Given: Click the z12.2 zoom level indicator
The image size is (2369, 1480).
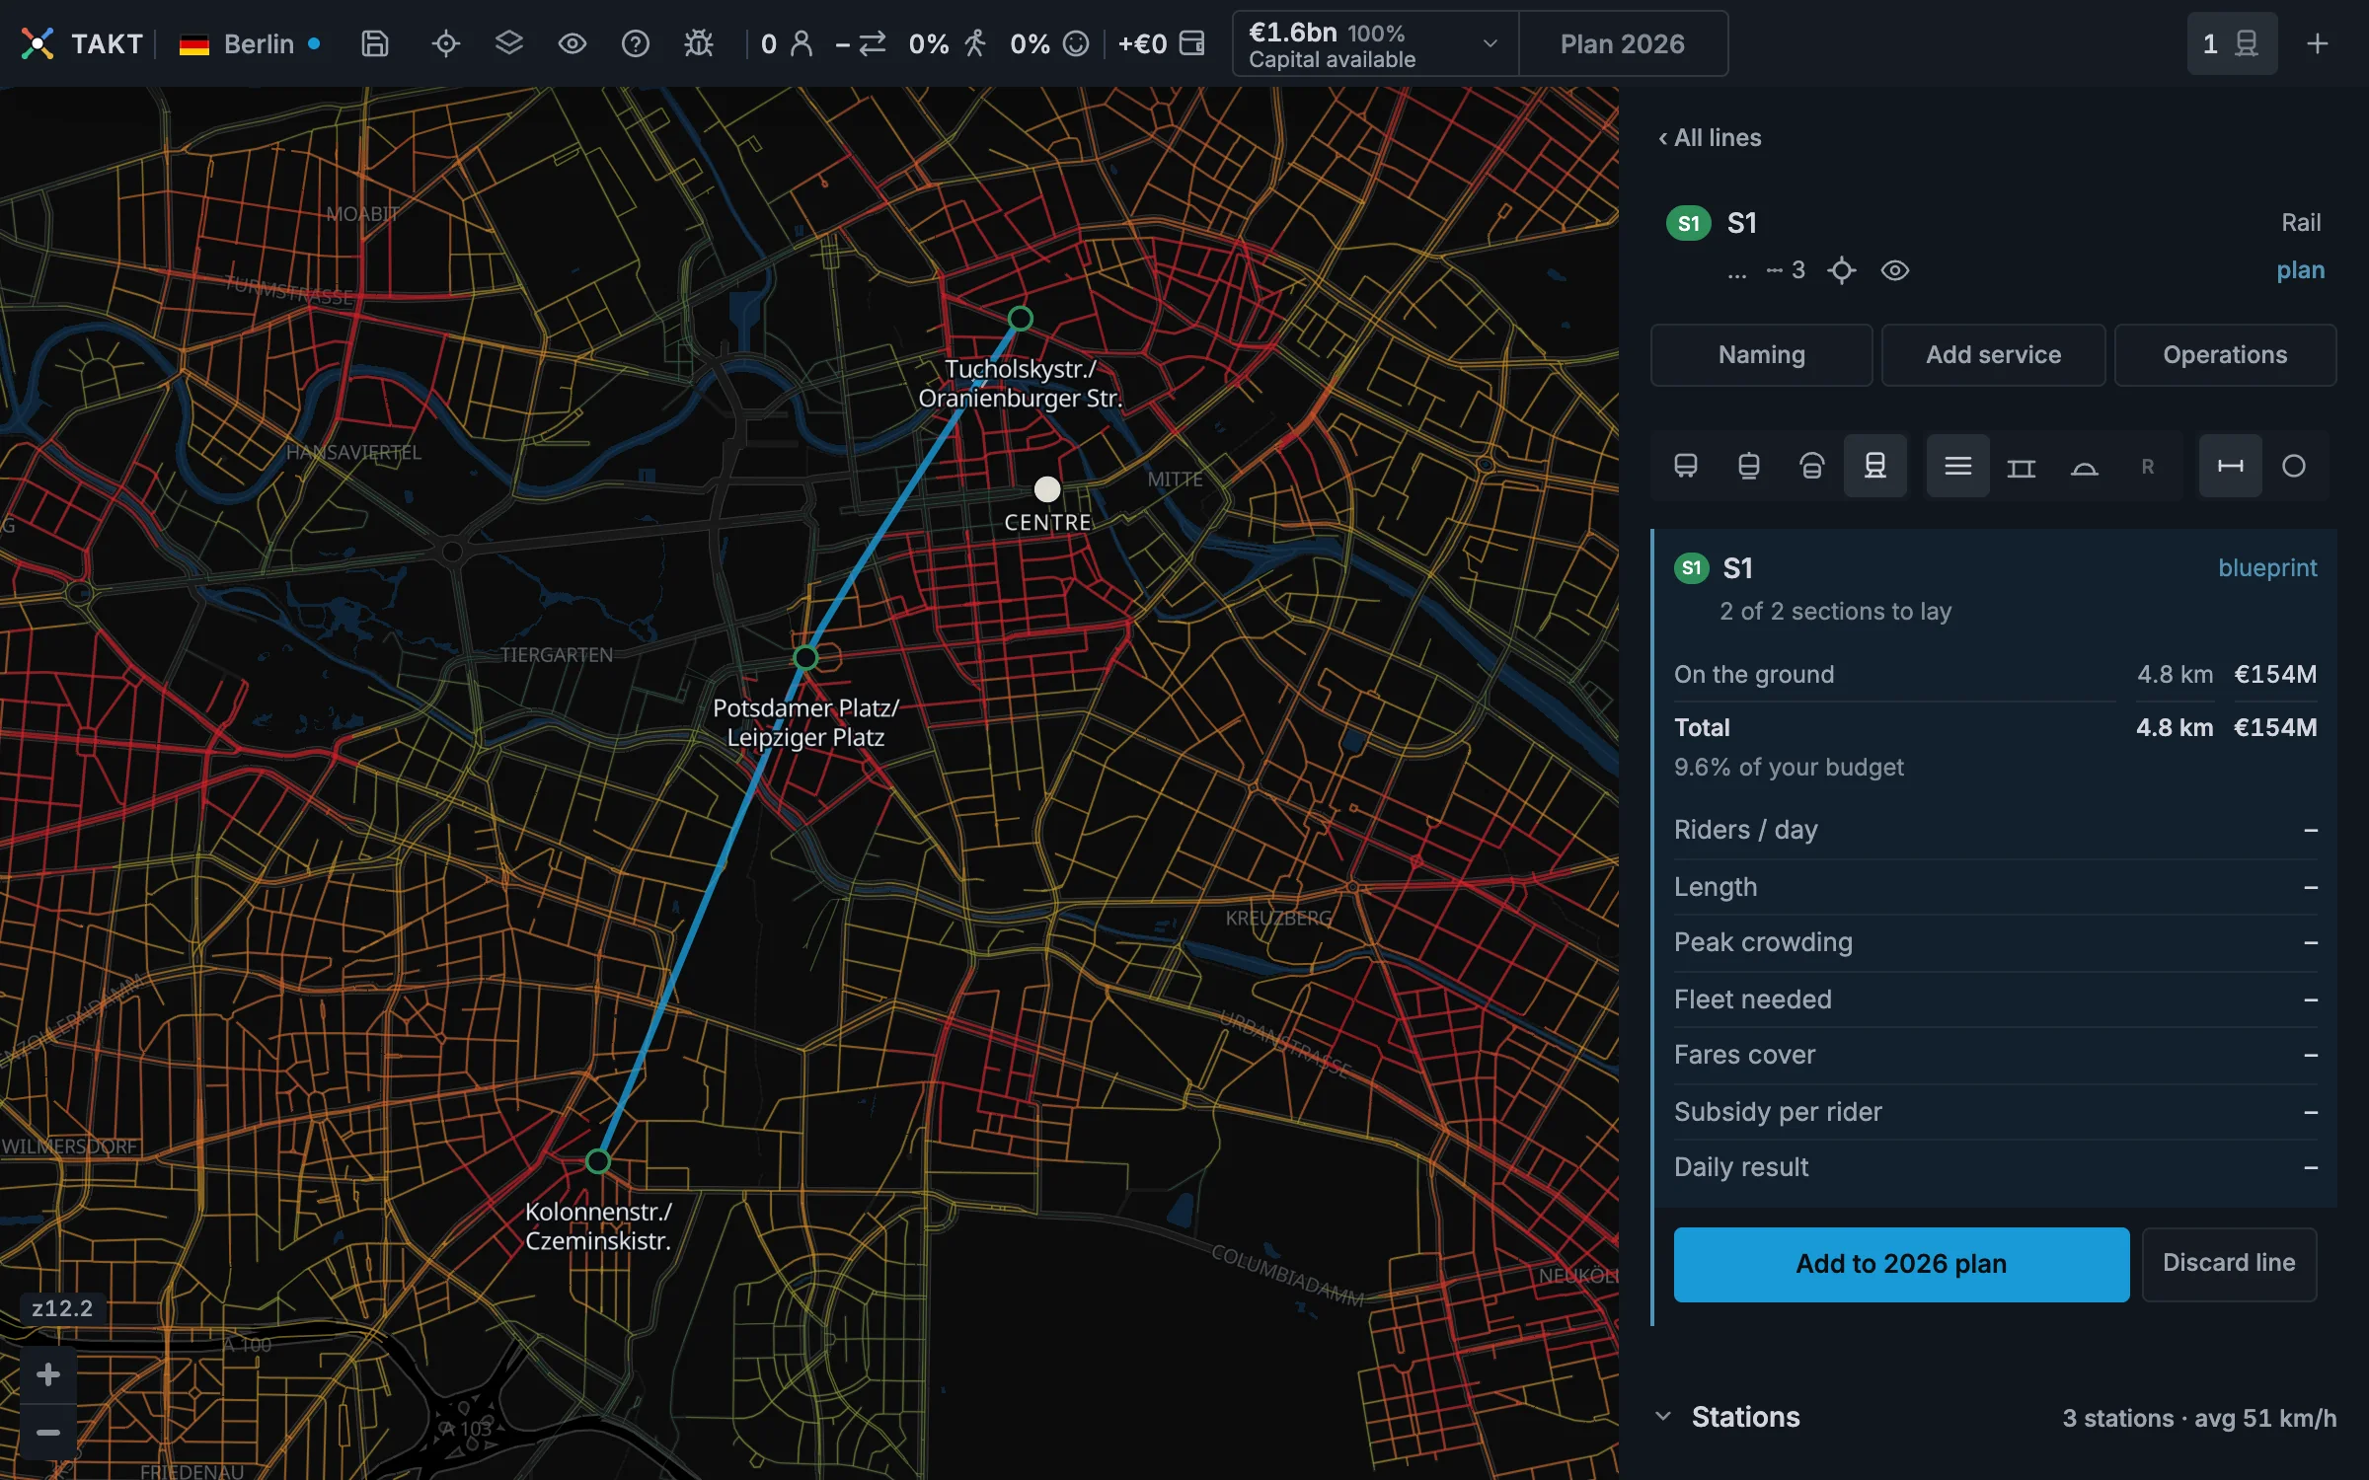Looking at the screenshot, I should pyautogui.click(x=62, y=1308).
